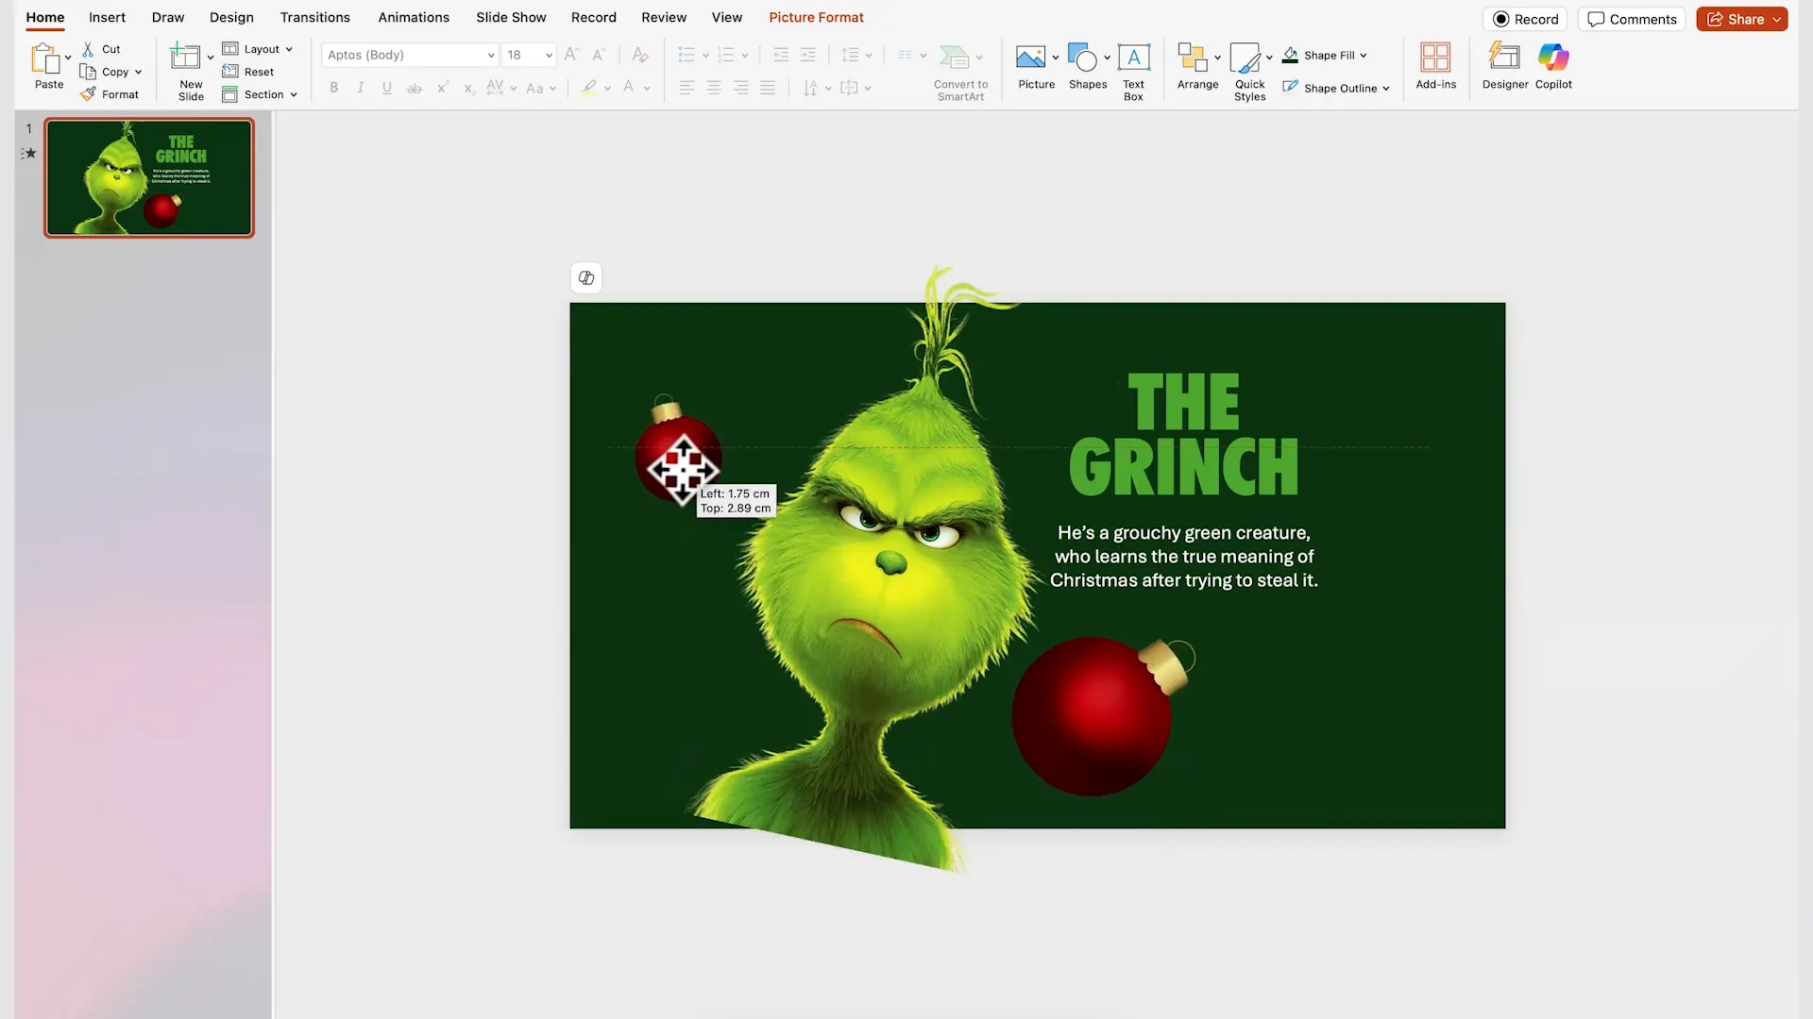Open Quick Styles gallery
This screenshot has width=1813, height=1019.
(x=1249, y=72)
